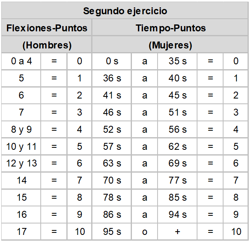This screenshot has height=241, width=250.
Task: Click the '51 s' end time cell
Action: (177, 112)
